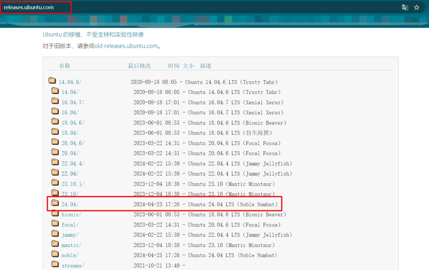The width and height of the screenshot is (429, 270).
Task: Open the 23.10/ directory link
Action: click(70, 194)
